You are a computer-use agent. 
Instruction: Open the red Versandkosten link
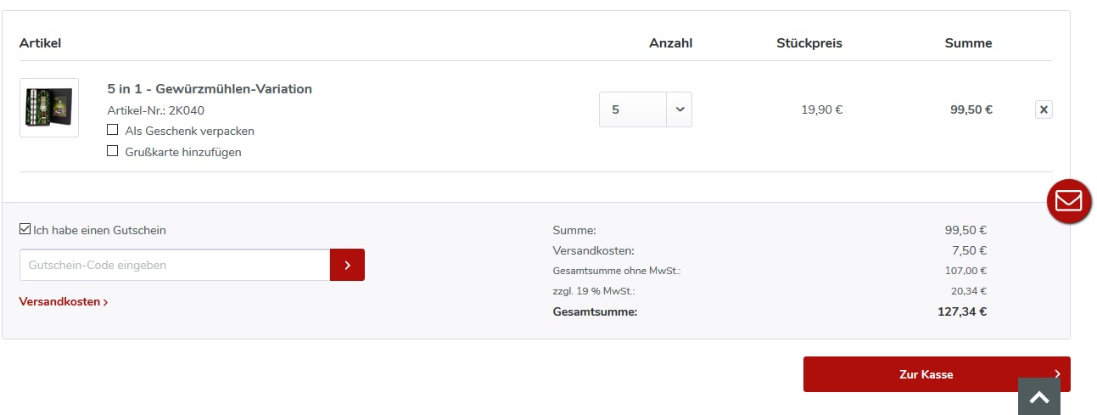coord(63,301)
